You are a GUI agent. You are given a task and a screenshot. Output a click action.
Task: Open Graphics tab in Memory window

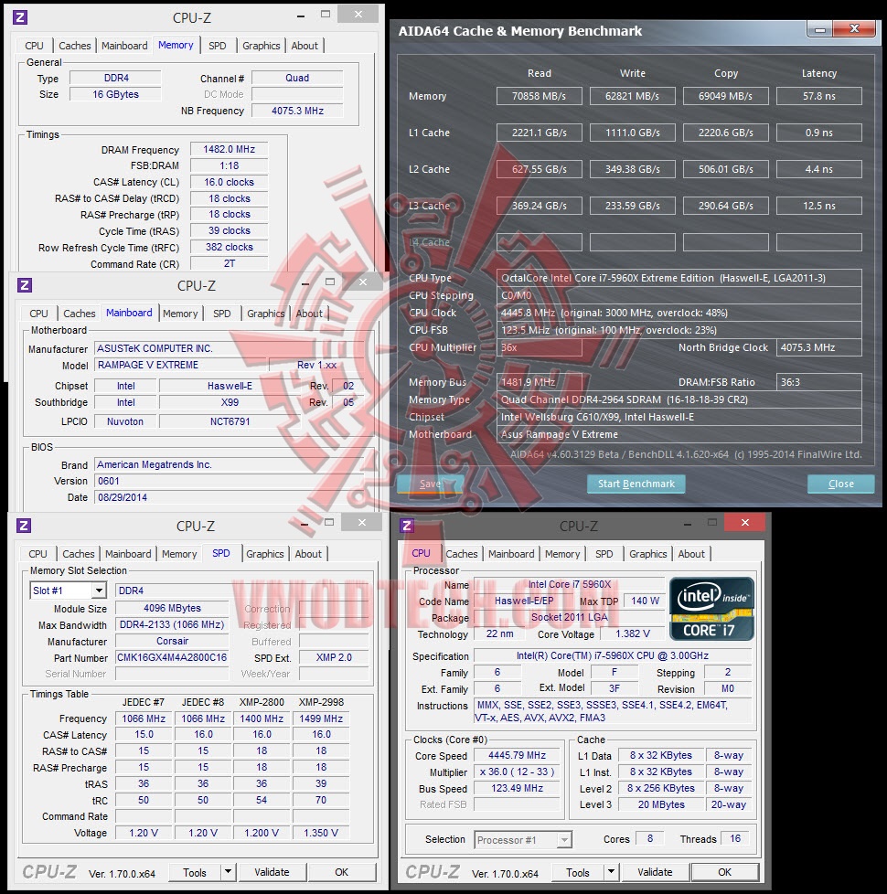(x=262, y=46)
